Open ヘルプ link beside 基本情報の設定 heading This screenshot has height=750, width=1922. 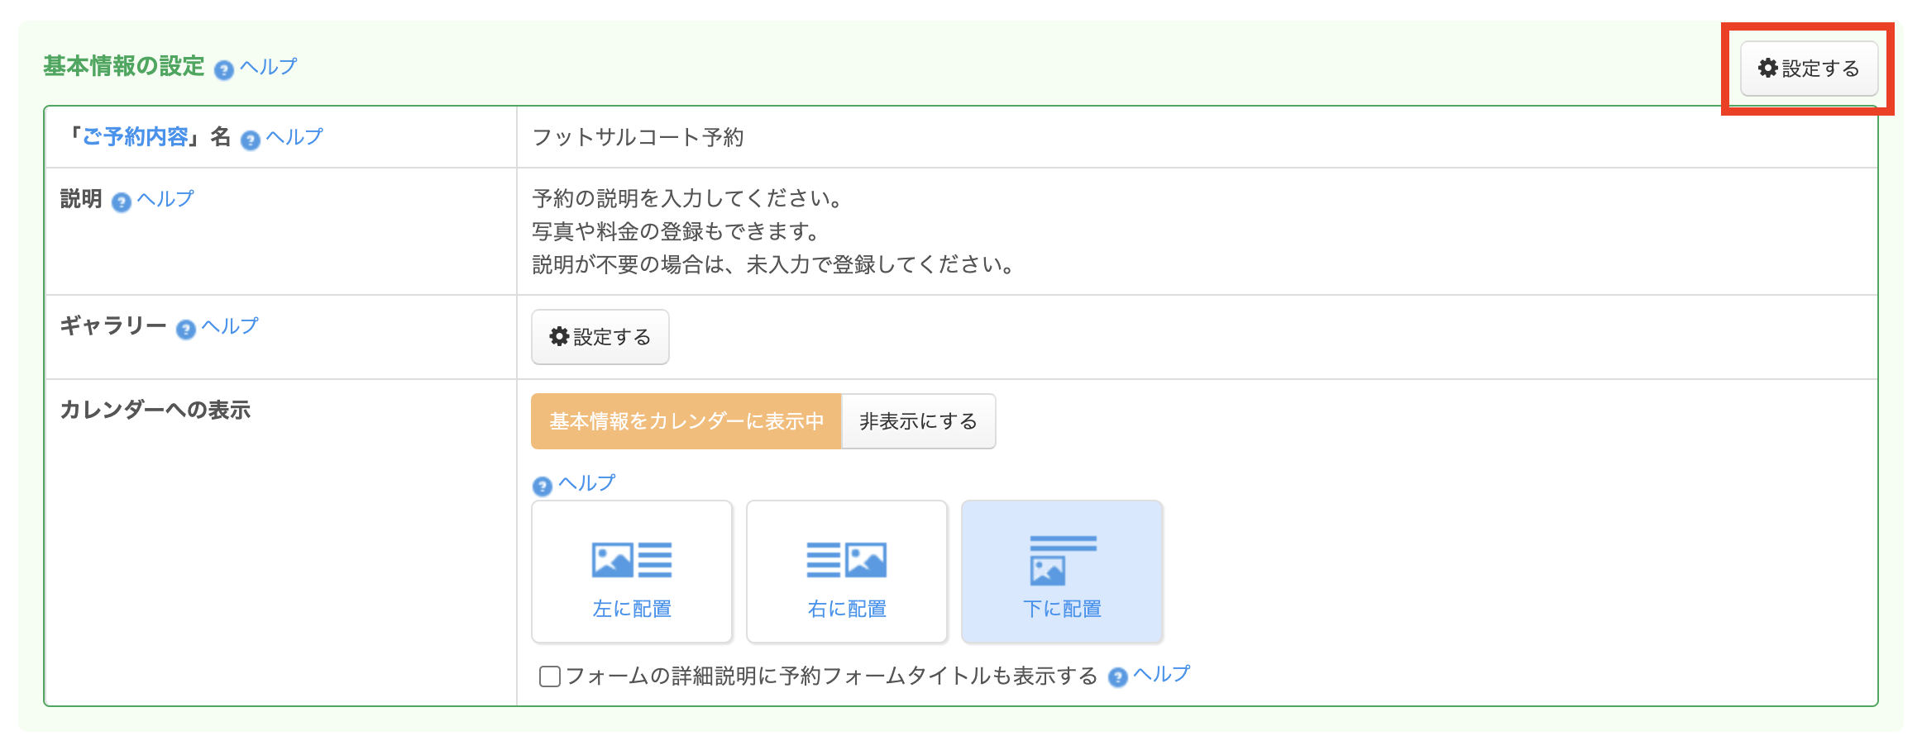click(268, 66)
